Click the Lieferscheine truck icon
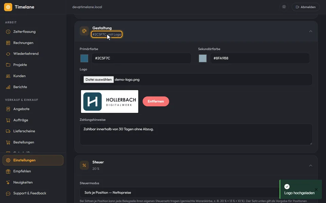Viewport: 326px width, 203px height. [x=8, y=131]
